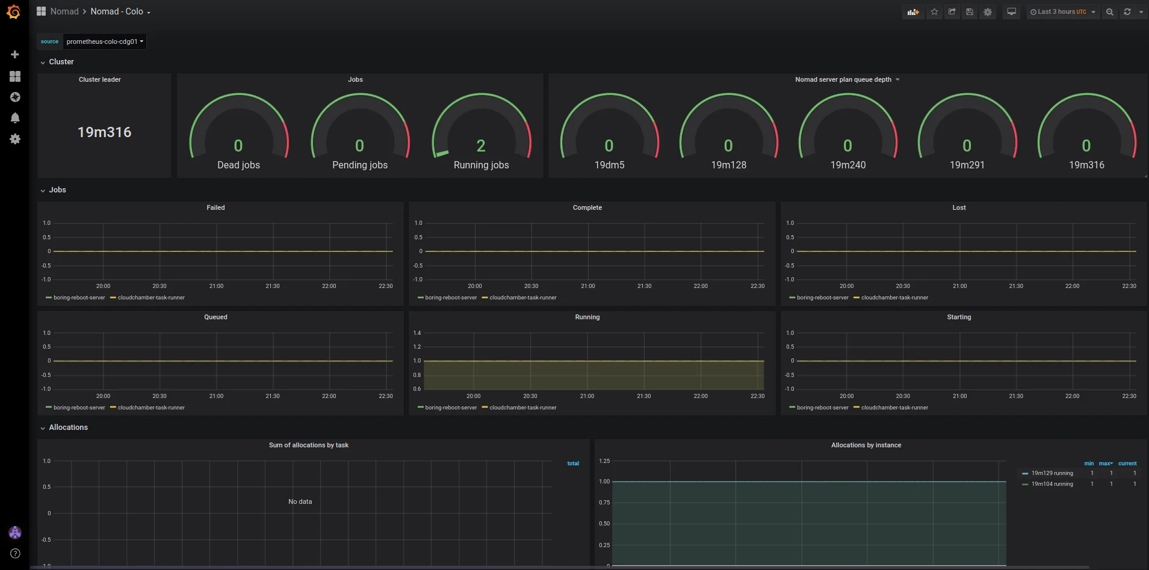Open the Cluster leader panel title
The height and width of the screenshot is (570, 1149).
pyautogui.click(x=100, y=79)
